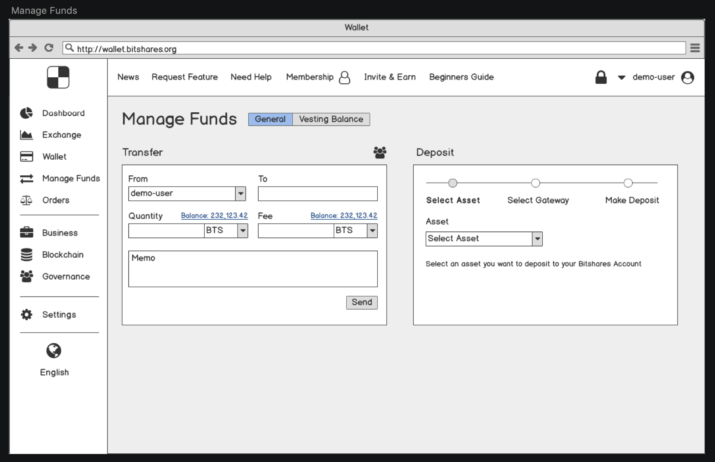Open Need Help in top navigation
The width and height of the screenshot is (715, 462).
[x=251, y=77]
